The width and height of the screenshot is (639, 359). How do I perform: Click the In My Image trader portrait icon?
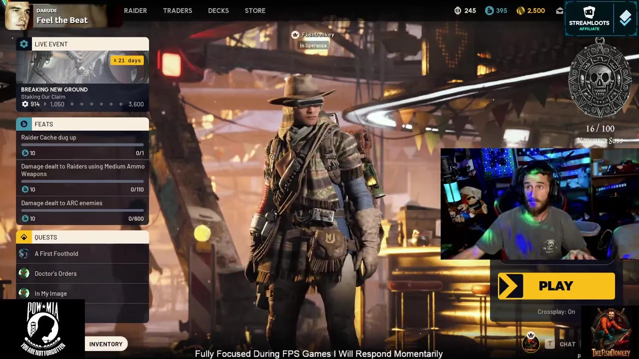coord(24,293)
